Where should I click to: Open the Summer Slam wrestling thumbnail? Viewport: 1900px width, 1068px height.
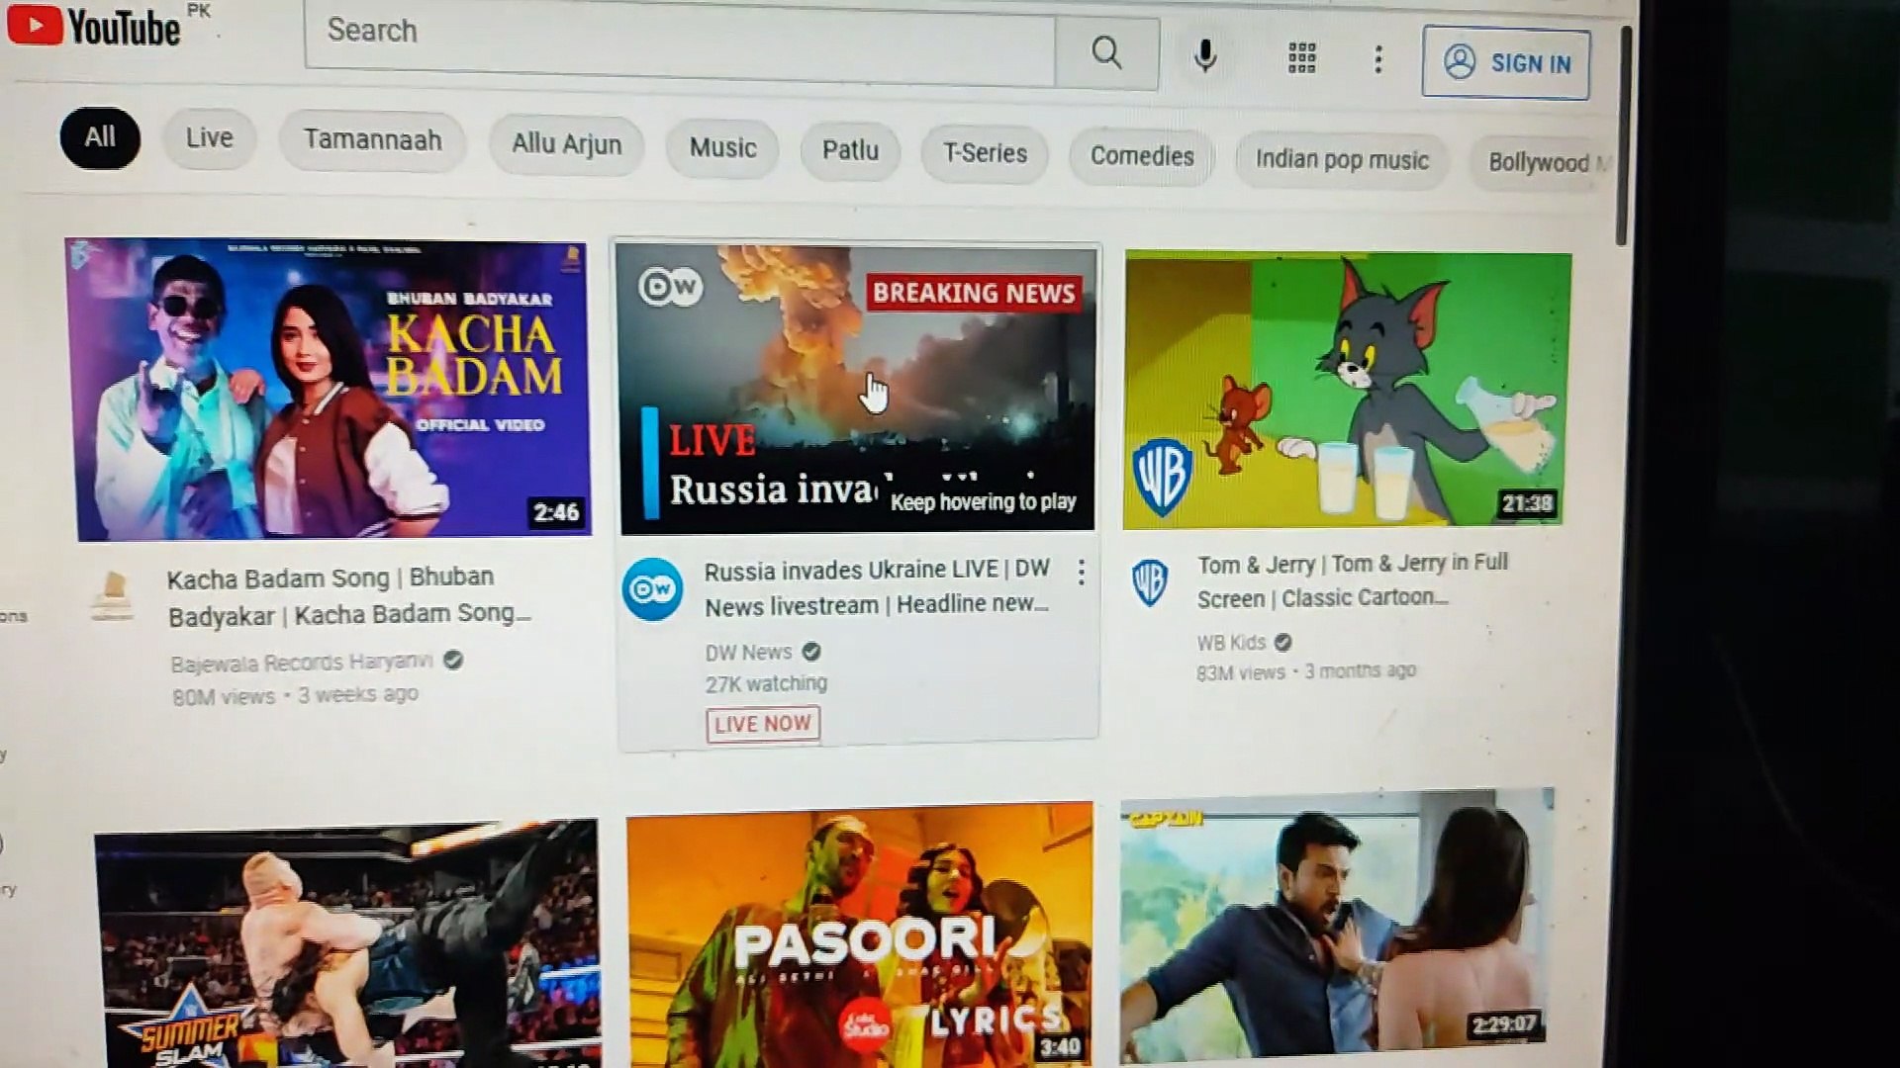(x=346, y=944)
